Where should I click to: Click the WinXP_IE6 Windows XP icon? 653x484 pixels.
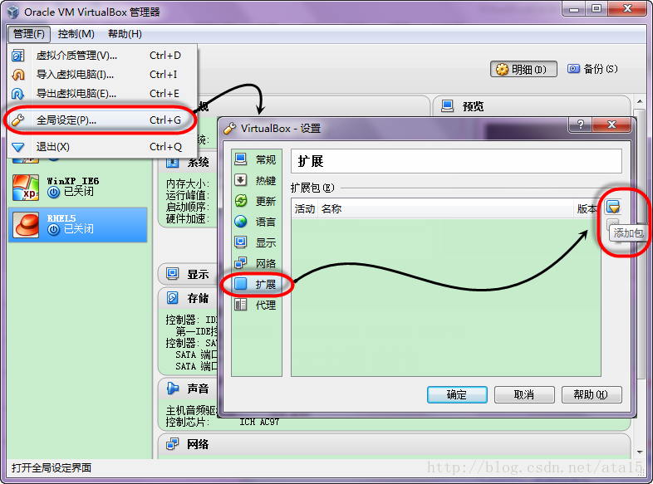coord(26,188)
